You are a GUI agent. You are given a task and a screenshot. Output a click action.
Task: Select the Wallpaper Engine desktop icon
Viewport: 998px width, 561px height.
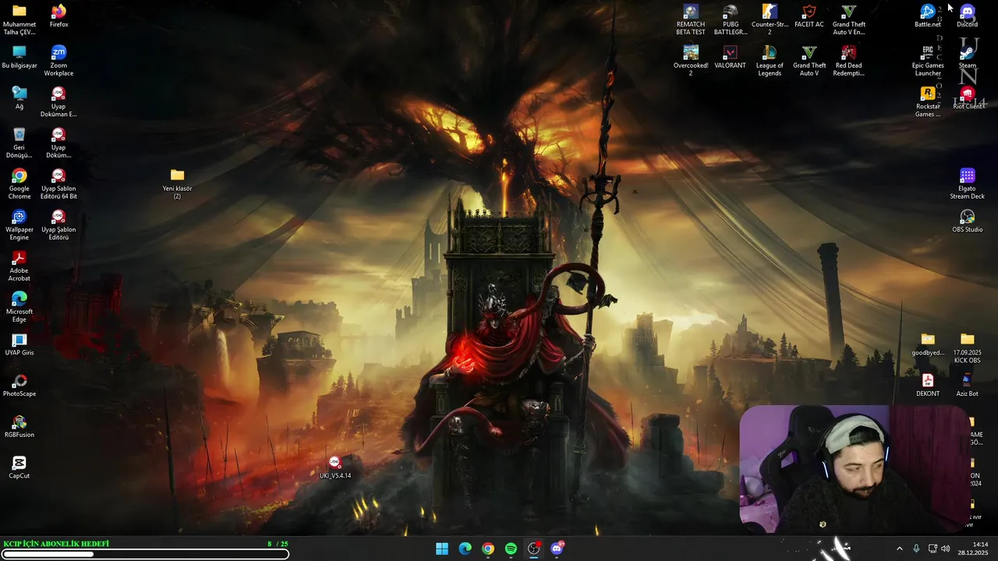click(19, 225)
